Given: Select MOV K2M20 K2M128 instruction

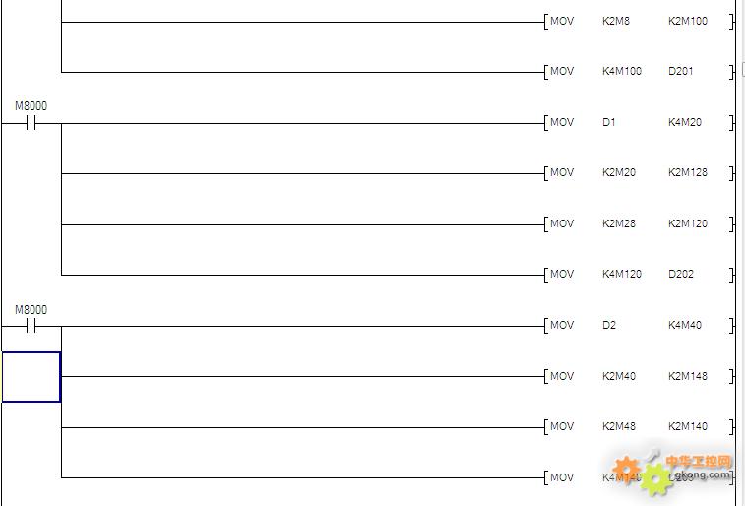Looking at the screenshot, I should pos(639,173).
